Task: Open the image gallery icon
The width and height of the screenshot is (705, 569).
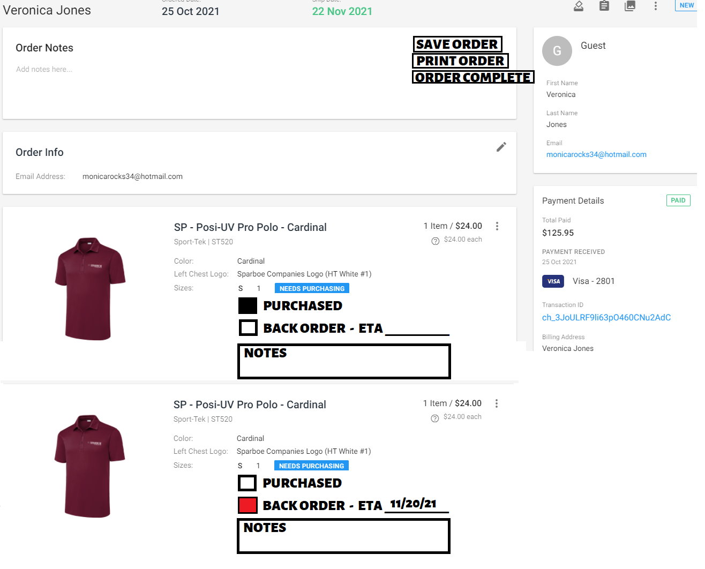Action: click(x=630, y=6)
